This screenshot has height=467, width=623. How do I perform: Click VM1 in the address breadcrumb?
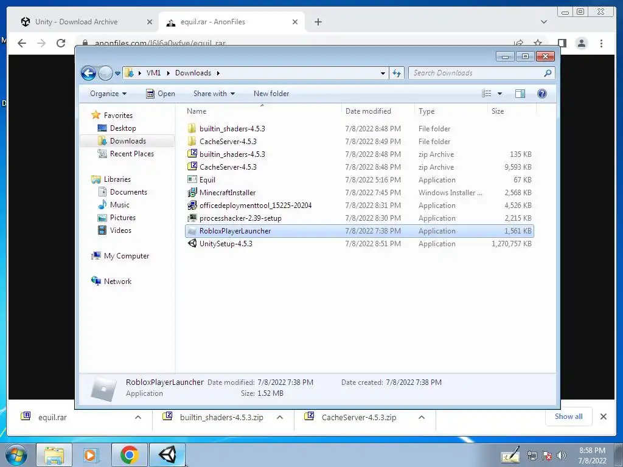click(153, 73)
